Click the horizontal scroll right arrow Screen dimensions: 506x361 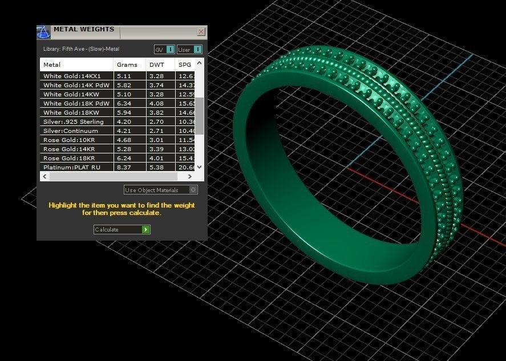190,176
